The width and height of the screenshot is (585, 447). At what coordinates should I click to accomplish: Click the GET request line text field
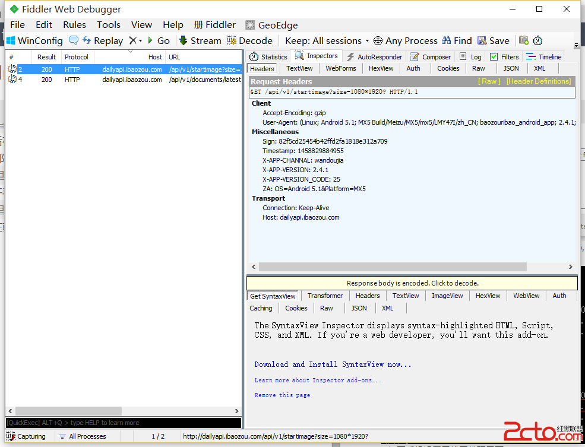412,92
